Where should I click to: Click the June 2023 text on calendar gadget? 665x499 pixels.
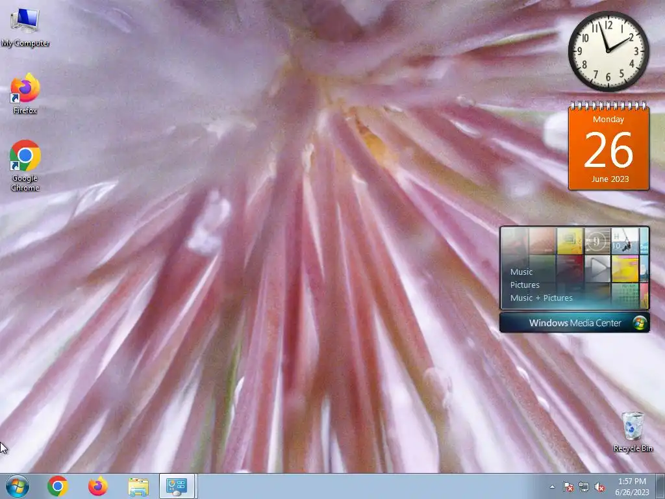coord(610,179)
